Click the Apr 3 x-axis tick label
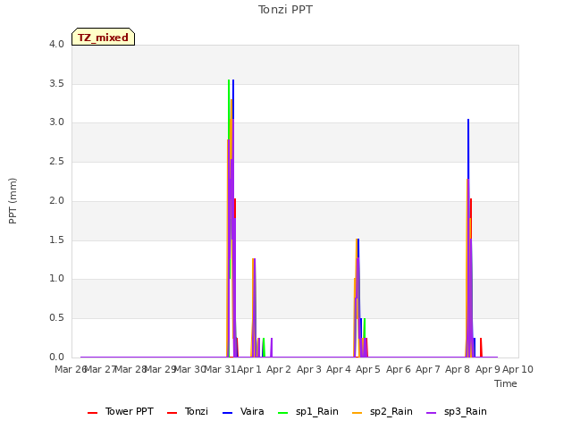Screen dimensions: 572x429 309,369
